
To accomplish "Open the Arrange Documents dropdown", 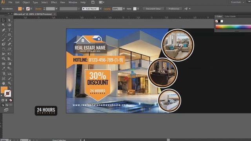I will [x=102, y=2].
